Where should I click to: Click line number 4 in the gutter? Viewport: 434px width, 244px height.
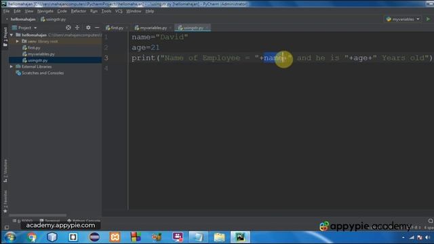click(x=106, y=68)
